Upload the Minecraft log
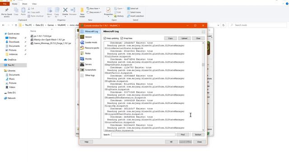Image resolution: width=289 pixels, height=162 pixels. tap(184, 38)
